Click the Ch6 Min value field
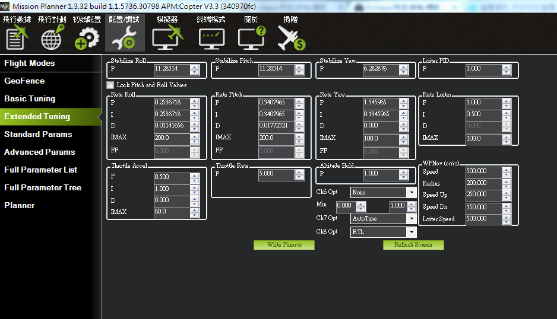 (346, 206)
